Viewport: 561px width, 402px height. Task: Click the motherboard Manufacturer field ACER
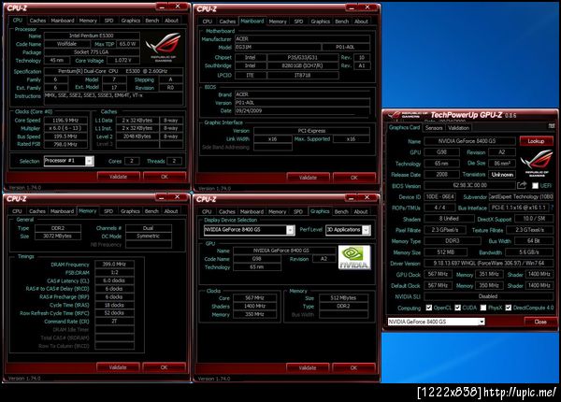(302, 38)
